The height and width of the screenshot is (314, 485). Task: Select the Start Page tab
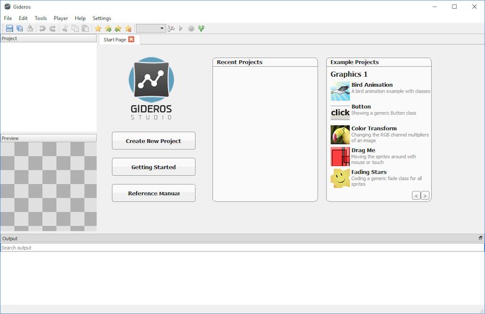click(x=115, y=40)
